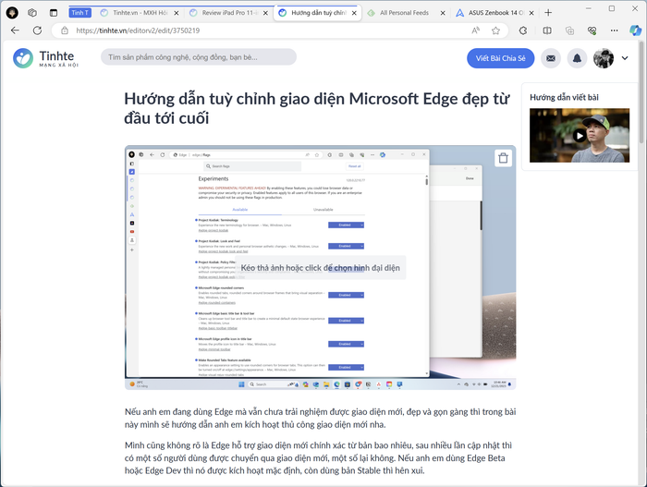The height and width of the screenshot is (487, 647).
Task: Close the ASUS Zenbook 14 tab
Action: pyautogui.click(x=531, y=13)
